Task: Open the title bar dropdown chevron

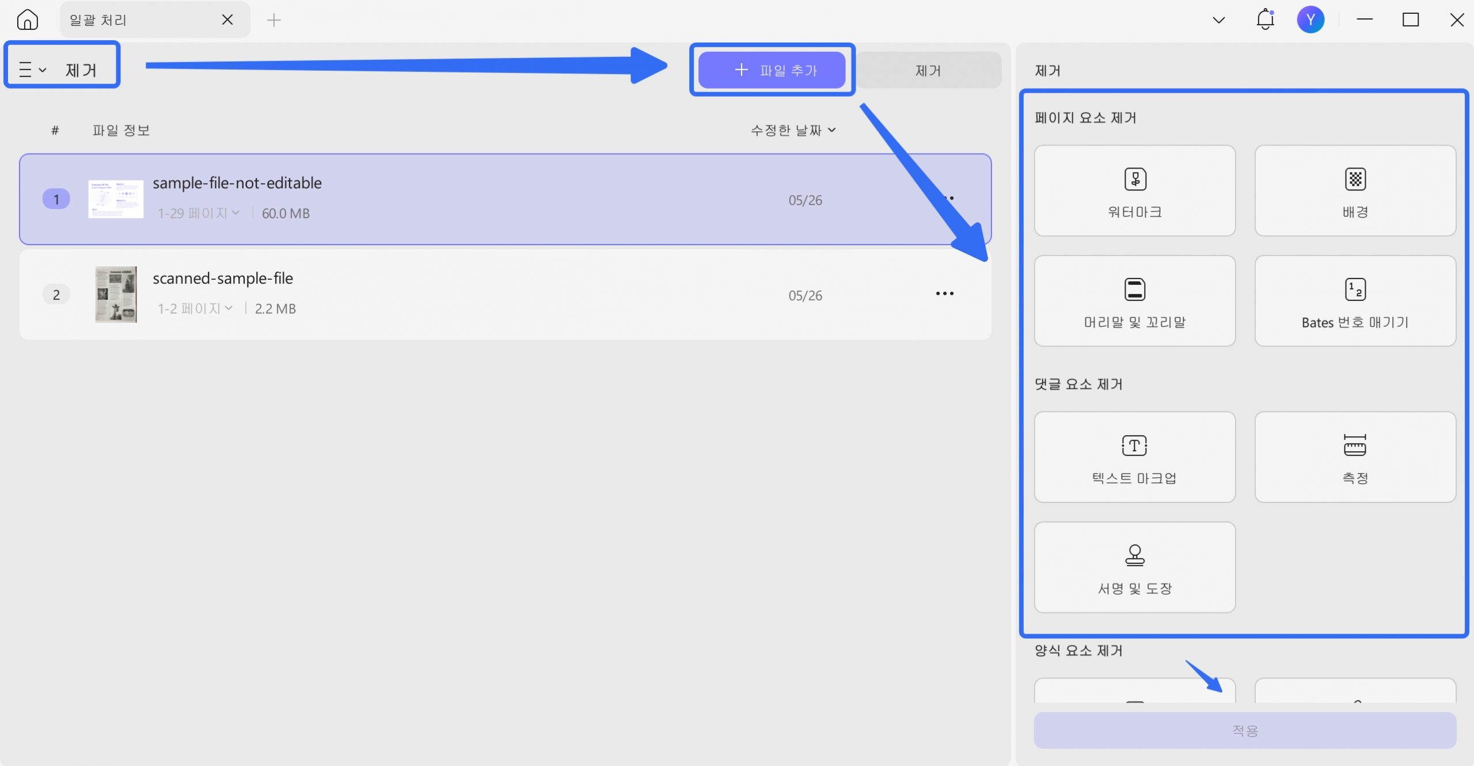Action: (1218, 20)
